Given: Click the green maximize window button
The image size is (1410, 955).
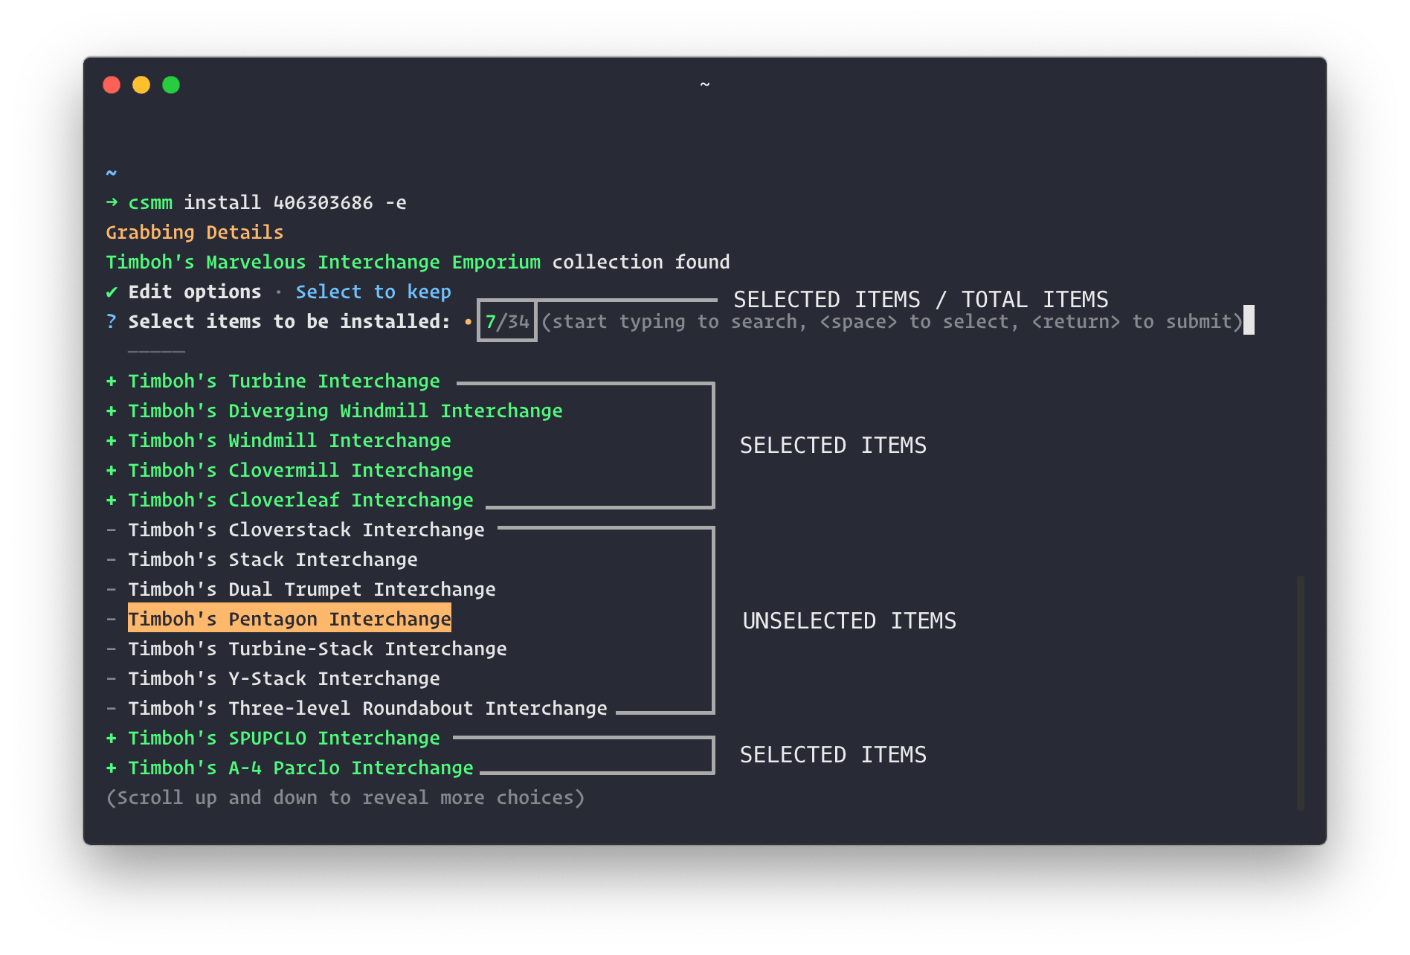Looking at the screenshot, I should (171, 85).
